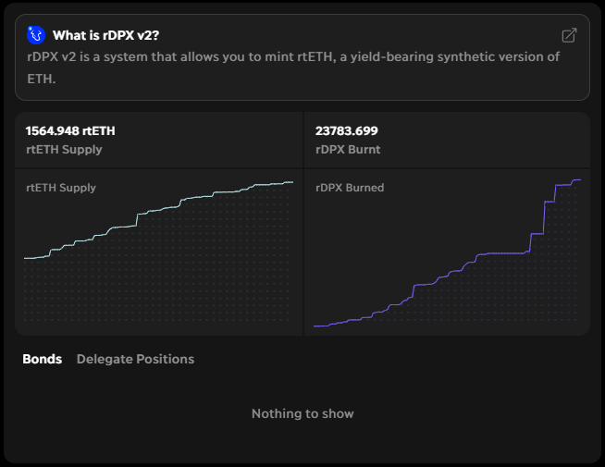Viewport: 605px width, 467px height.
Task: Click the 'rtETH Supply' stat label under value
Action: point(64,149)
